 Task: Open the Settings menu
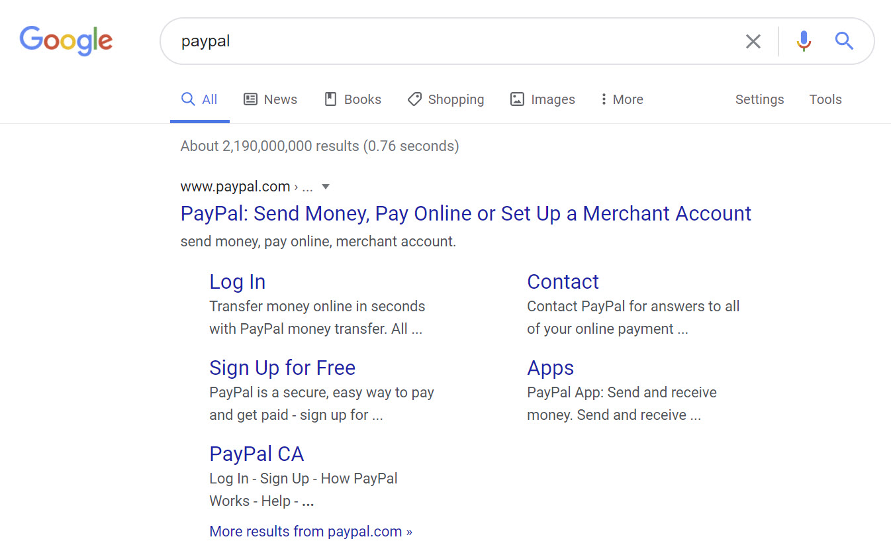(x=759, y=99)
